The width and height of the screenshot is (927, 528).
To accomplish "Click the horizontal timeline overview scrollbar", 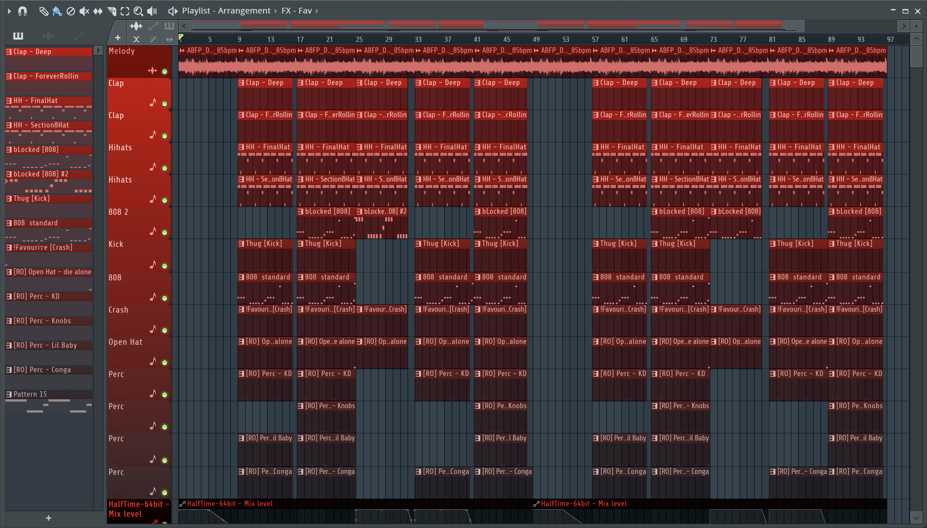I will point(497,26).
